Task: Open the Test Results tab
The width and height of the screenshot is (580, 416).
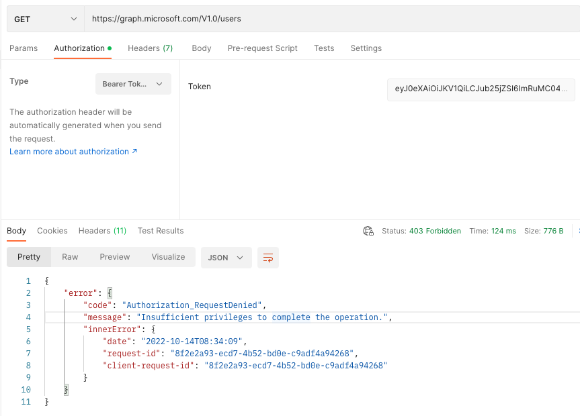Action: click(161, 231)
